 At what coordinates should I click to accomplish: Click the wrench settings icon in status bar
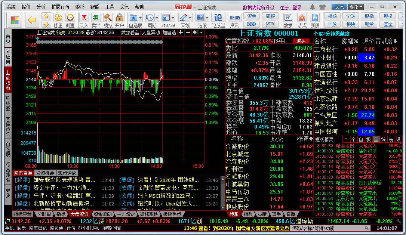coord(399,221)
